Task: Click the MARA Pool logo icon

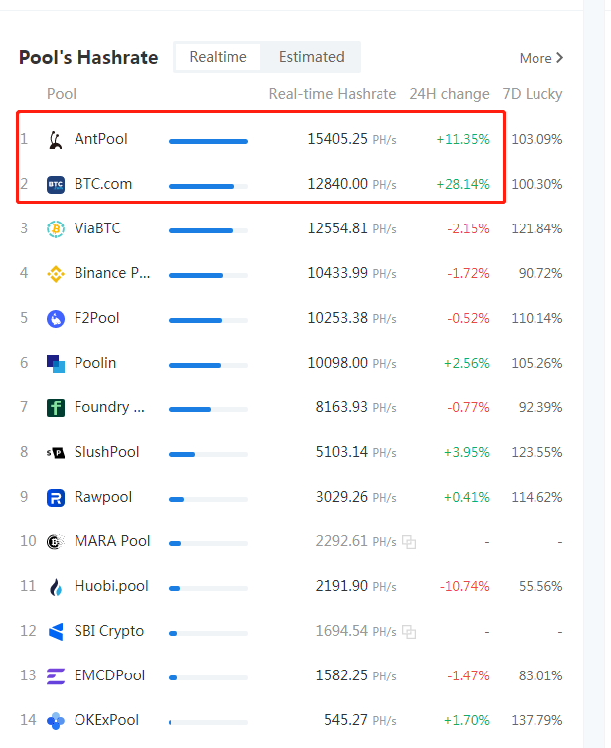Action: [56, 542]
